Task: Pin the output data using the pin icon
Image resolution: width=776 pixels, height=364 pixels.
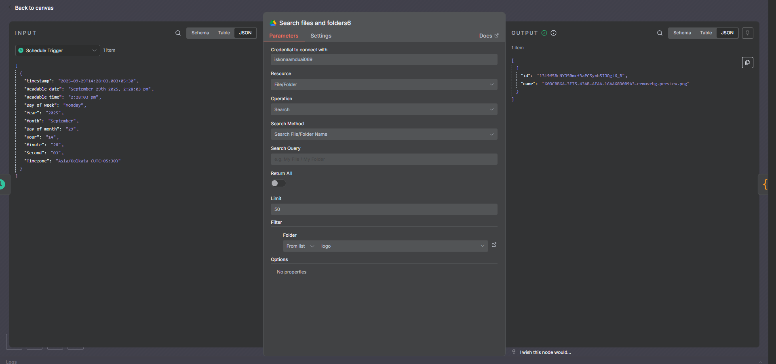Action: (x=747, y=33)
